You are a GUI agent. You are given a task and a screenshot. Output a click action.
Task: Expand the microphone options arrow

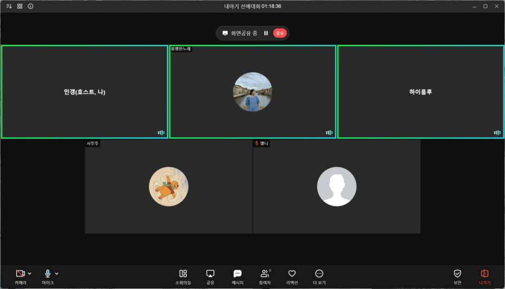[57, 274]
